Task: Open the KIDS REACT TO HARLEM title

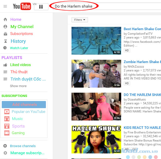Action: click(x=142, y=128)
